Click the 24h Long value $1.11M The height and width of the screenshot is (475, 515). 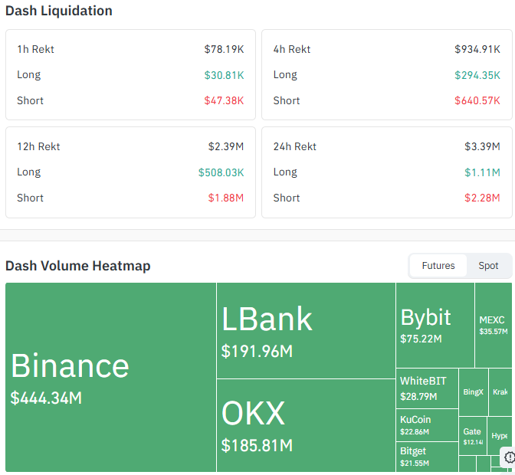click(482, 172)
